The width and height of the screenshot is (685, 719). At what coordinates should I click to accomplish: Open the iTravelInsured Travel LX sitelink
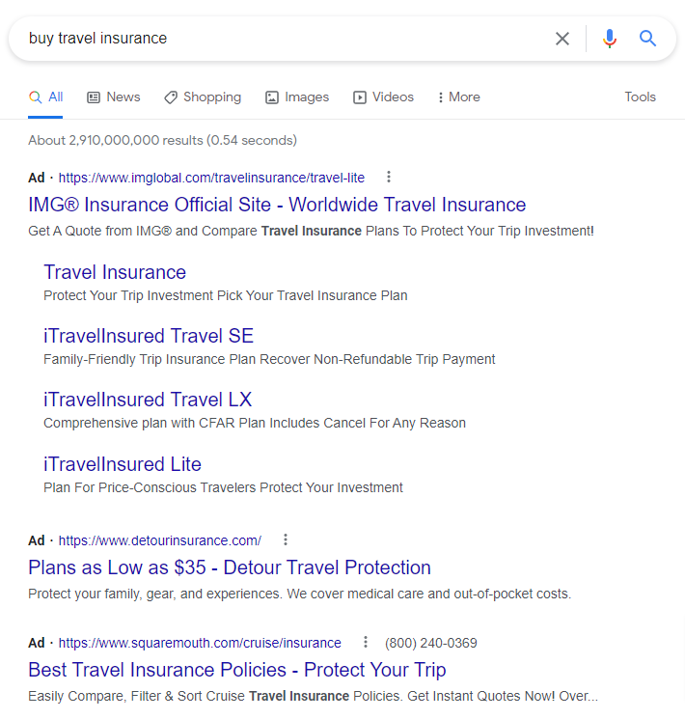[x=148, y=400]
